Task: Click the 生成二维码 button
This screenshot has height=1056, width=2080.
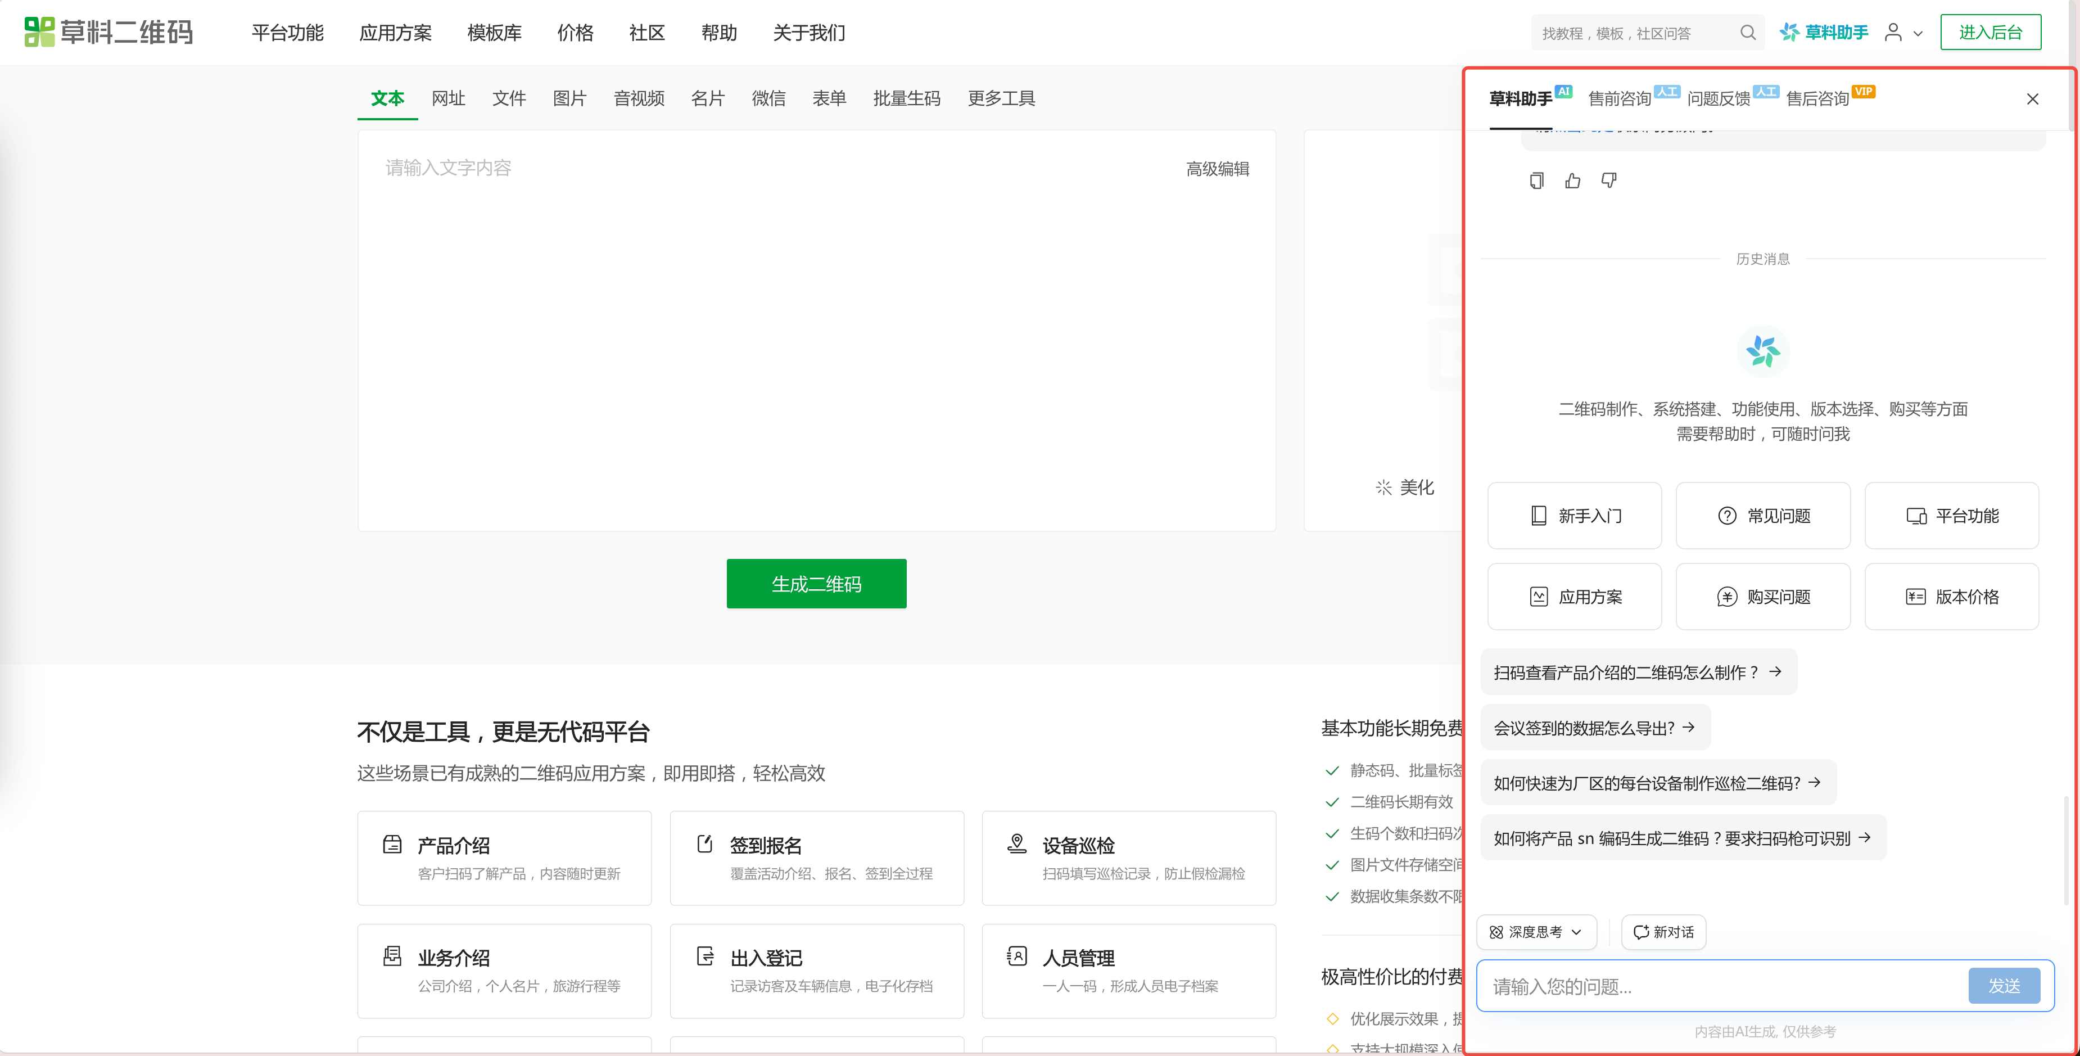Action: click(816, 583)
